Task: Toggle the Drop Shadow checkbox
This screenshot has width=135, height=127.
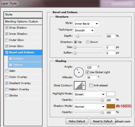Action: [x=7, y=28]
